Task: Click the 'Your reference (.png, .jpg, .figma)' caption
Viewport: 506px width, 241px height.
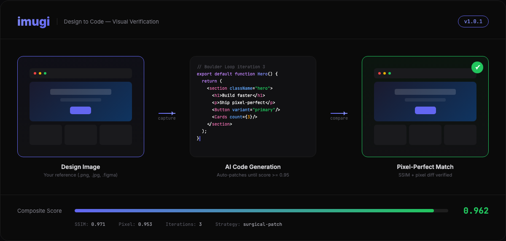Action: click(x=81, y=175)
